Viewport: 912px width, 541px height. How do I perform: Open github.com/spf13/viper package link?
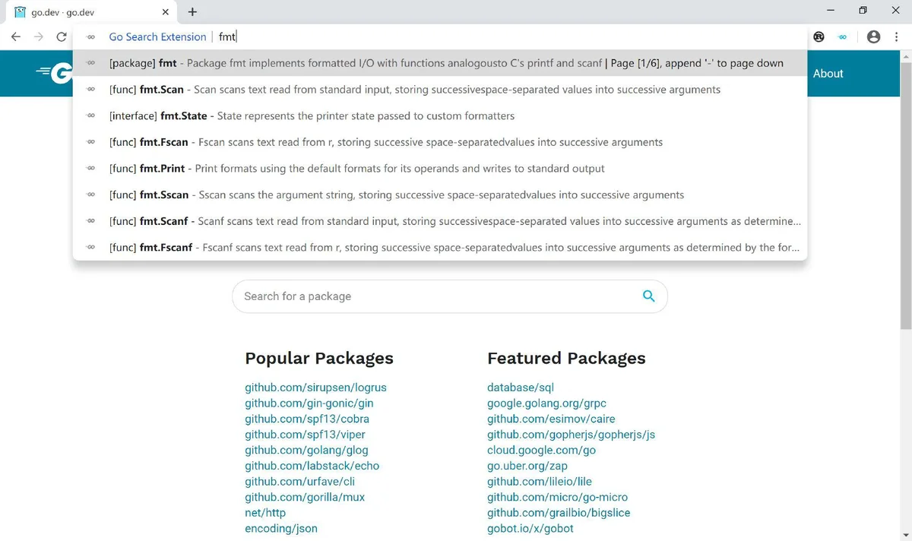pos(305,435)
